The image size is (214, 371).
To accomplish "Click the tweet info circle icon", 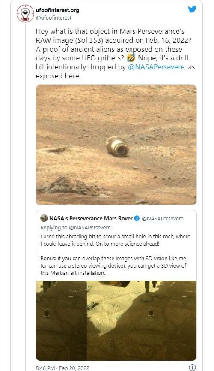I will tap(192, 368).
